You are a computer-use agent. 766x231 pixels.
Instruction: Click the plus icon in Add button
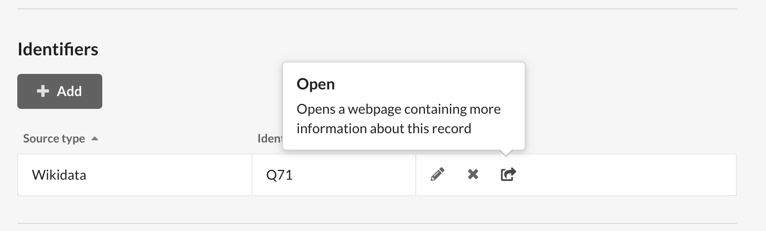(x=43, y=91)
